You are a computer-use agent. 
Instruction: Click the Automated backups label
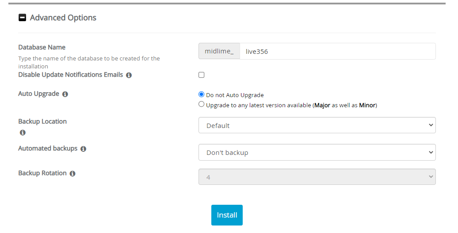pos(48,148)
